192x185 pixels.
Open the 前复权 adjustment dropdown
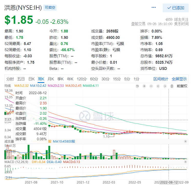click(182, 86)
